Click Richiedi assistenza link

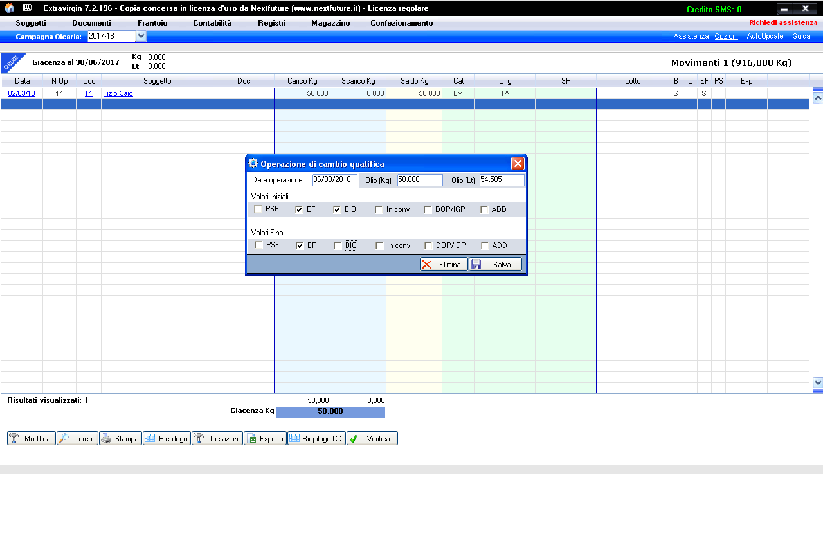coord(783,22)
